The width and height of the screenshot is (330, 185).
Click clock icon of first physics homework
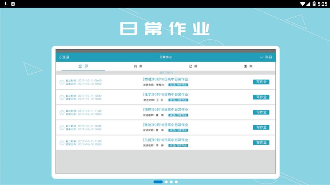[62, 82]
